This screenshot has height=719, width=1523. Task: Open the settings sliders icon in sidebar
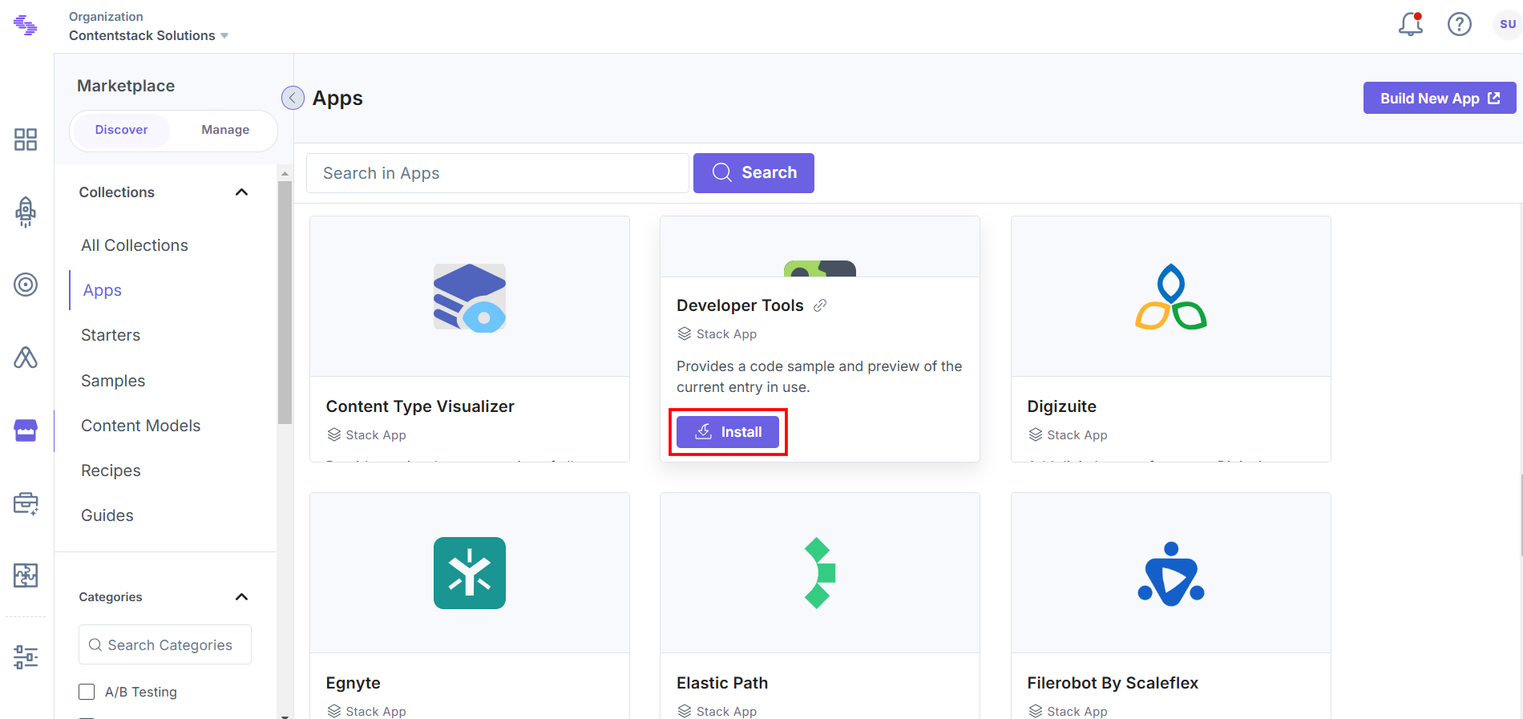click(26, 657)
